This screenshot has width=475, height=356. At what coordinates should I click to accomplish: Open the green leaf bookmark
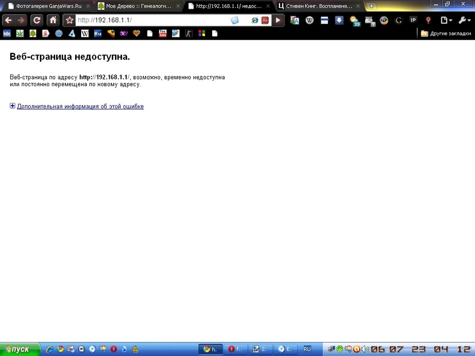pyautogui.click(x=20, y=34)
